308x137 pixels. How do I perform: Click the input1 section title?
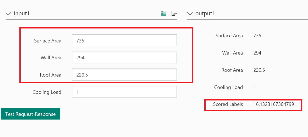[x=22, y=13]
